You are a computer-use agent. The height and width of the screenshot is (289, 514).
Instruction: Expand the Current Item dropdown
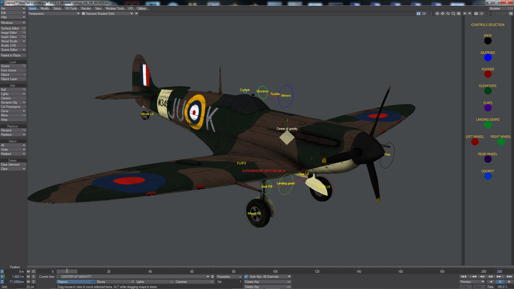133,276
